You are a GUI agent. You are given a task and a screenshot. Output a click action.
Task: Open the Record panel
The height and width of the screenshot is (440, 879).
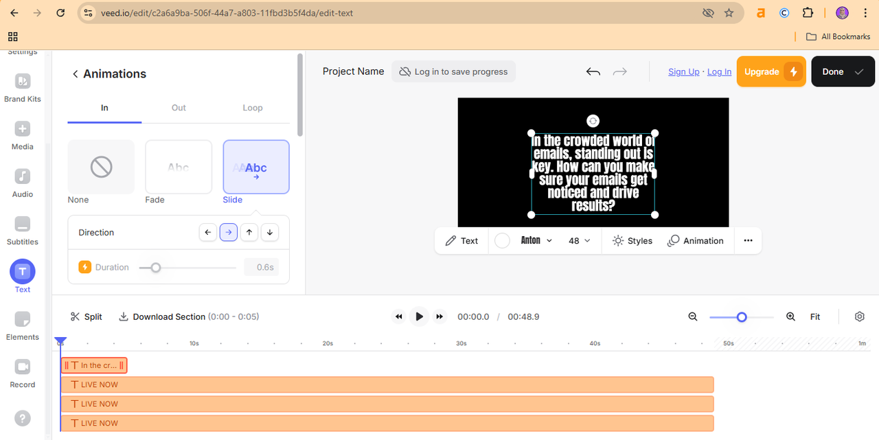[x=23, y=373]
